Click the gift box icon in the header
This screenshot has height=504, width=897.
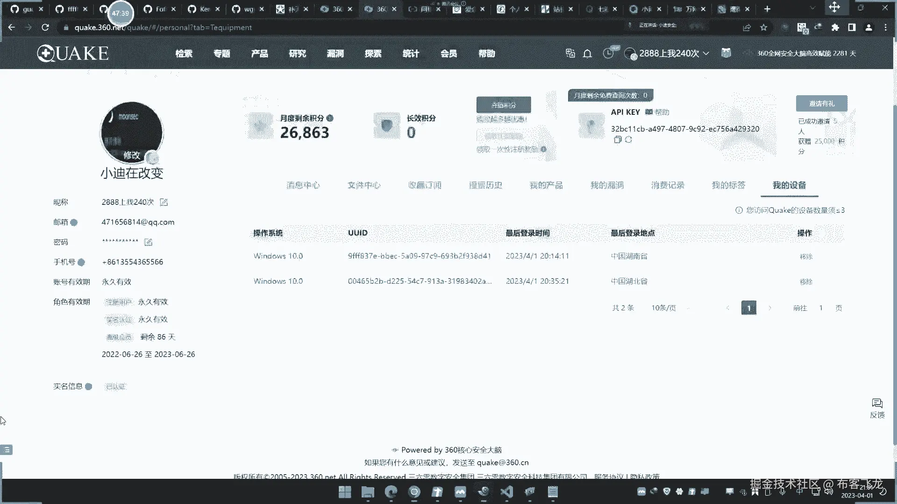coord(726,53)
